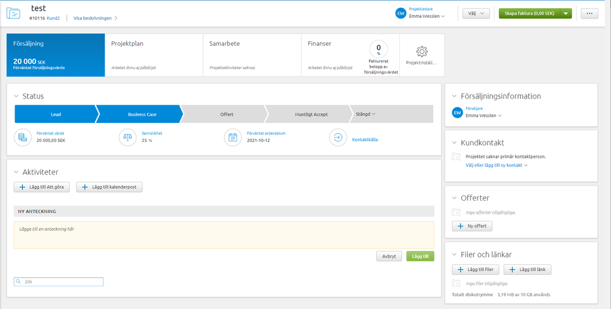Select the Lead status stage
Image resolution: width=611 pixels, height=309 pixels.
(55, 114)
